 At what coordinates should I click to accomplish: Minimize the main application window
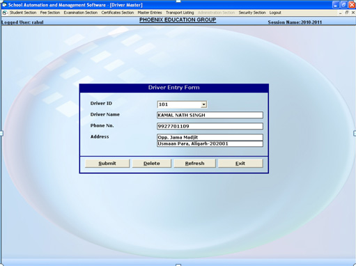336,5
